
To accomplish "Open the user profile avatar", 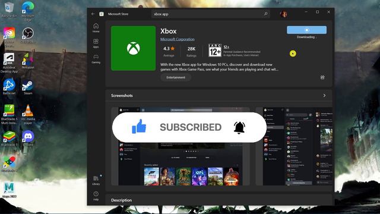I will click(x=284, y=14).
